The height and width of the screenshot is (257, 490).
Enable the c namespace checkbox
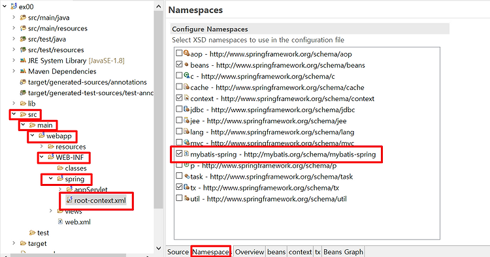pyautogui.click(x=179, y=76)
